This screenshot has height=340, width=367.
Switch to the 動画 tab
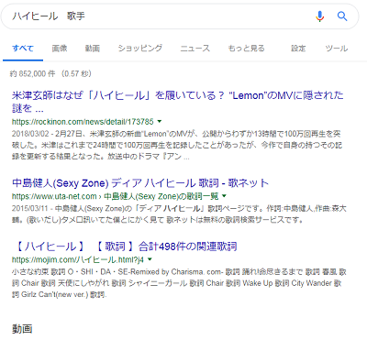click(x=93, y=49)
